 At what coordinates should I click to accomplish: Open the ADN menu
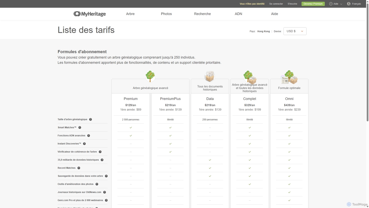(x=238, y=14)
